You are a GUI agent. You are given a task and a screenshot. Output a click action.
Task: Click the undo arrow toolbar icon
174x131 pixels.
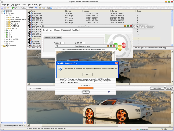[x=30, y=8]
